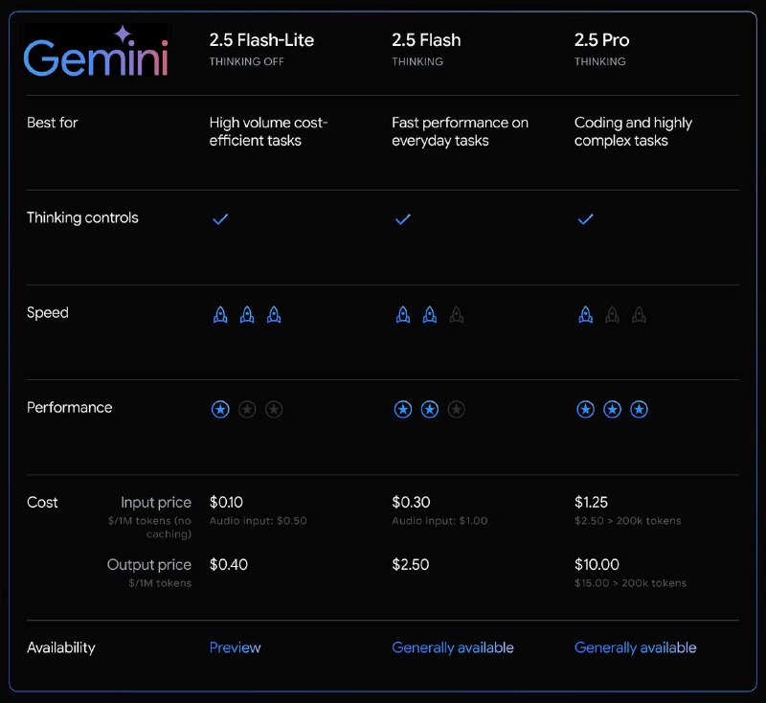Click the second performance star for 2.5 Flash
766x703 pixels.
[x=430, y=409]
